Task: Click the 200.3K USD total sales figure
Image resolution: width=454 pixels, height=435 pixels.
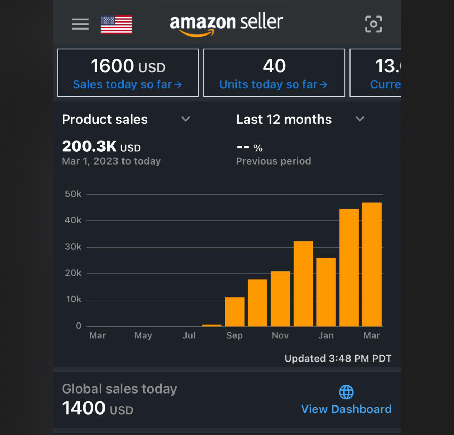Action: (x=101, y=146)
